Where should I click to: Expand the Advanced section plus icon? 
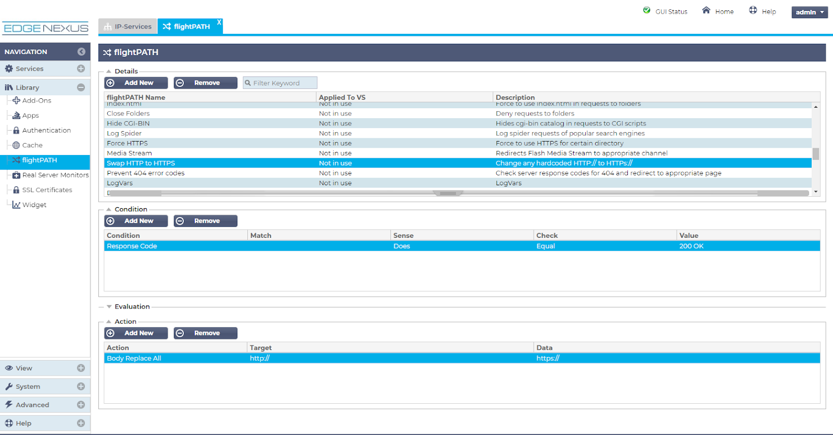point(81,405)
